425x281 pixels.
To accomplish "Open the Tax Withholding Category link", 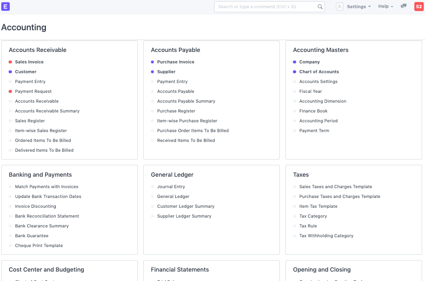I will 326,236.
